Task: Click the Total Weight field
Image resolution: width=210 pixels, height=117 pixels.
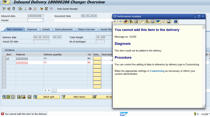Action: point(104,37)
